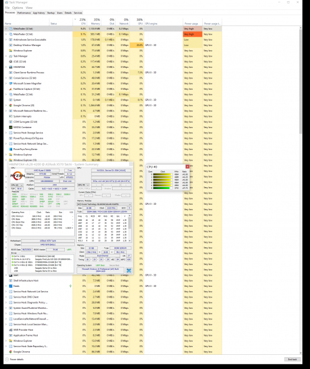
Task: Sort by the Name column header
Action: [x=27, y=21]
